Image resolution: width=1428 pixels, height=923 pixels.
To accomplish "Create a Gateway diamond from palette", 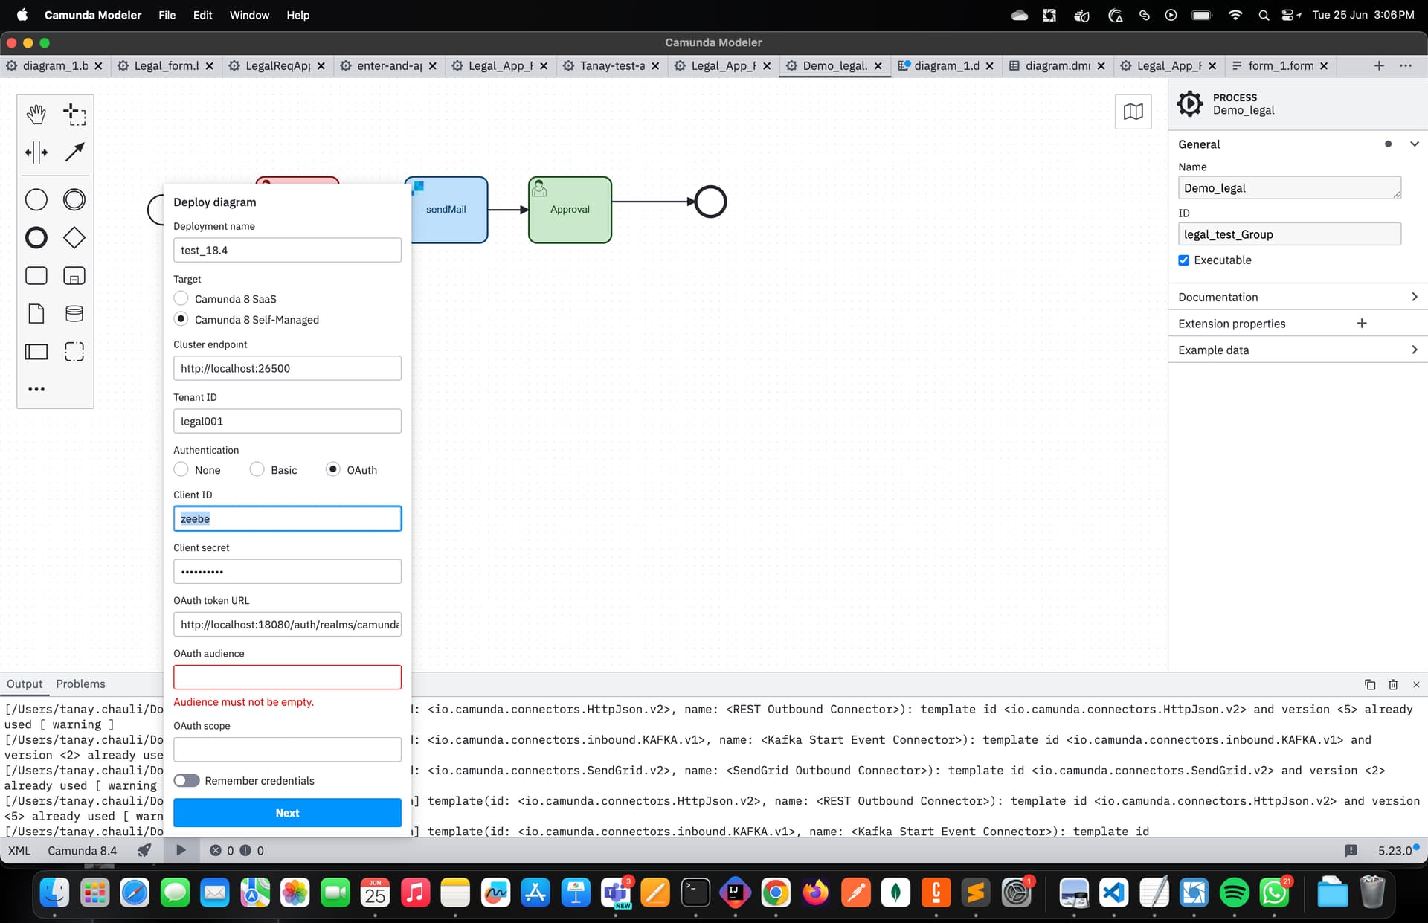I will pos(74,238).
